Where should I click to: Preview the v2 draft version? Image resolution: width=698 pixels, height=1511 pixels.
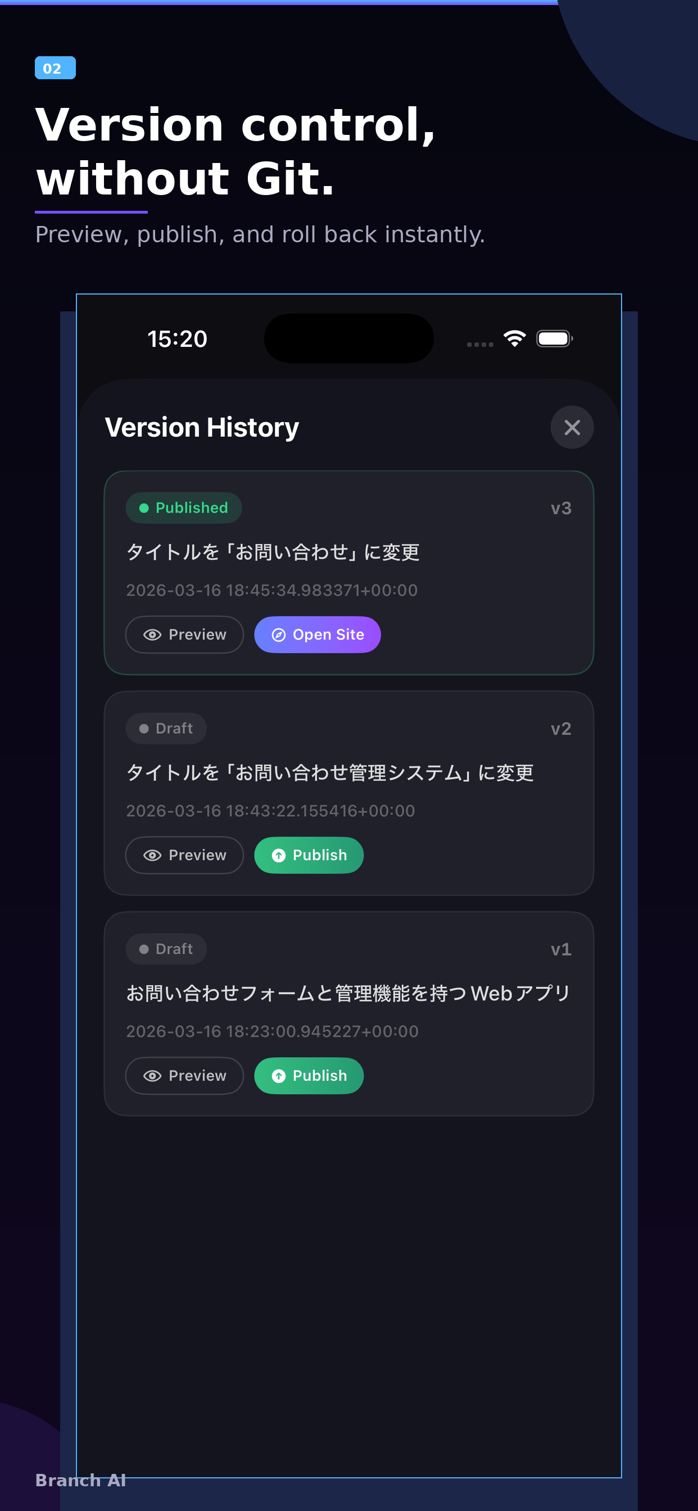coord(185,855)
